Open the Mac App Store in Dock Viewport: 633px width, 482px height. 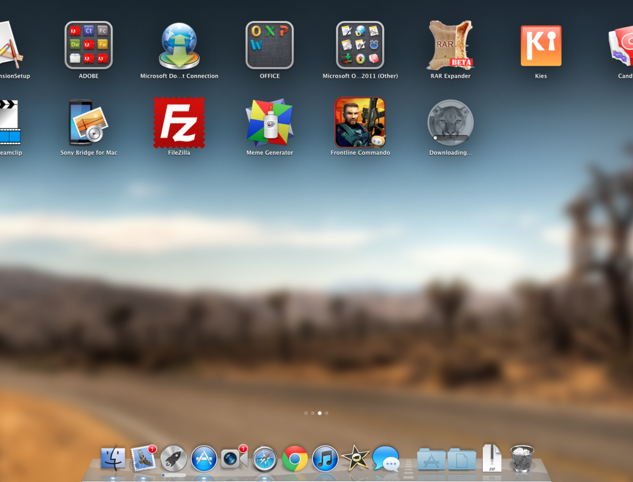(x=204, y=459)
